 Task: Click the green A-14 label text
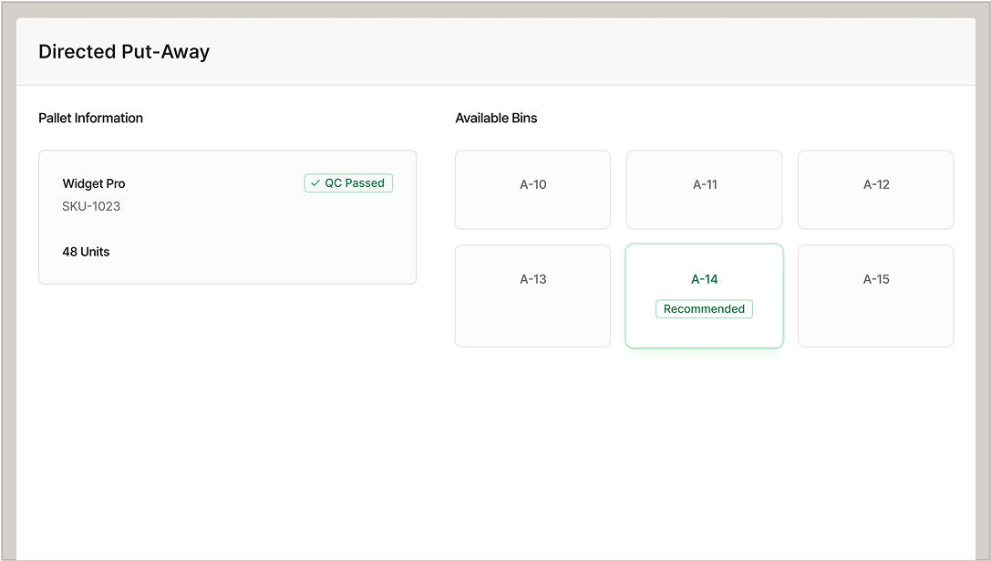tap(704, 279)
